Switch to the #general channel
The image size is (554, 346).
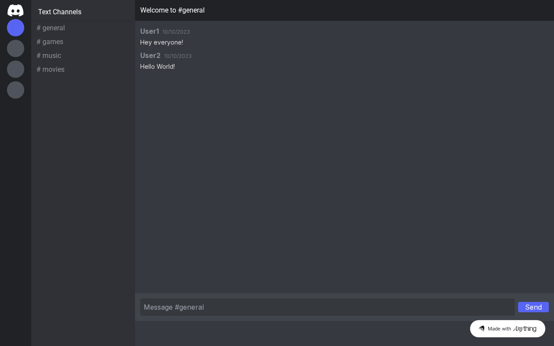click(51, 28)
